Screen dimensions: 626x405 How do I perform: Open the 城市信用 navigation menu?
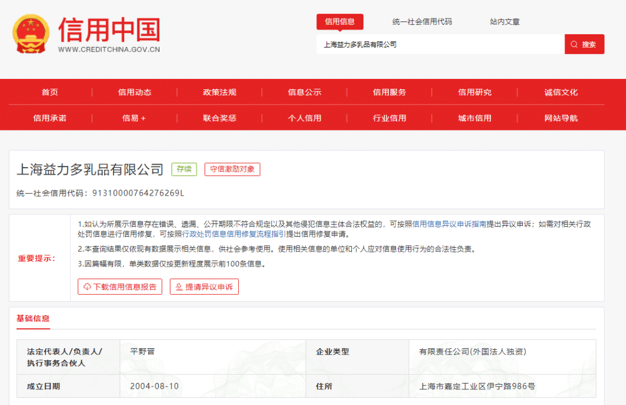[x=475, y=118]
